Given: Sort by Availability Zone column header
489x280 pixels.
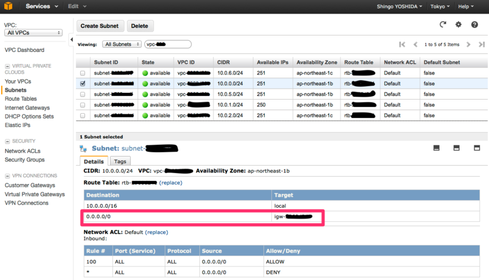Looking at the screenshot, I should click(317, 62).
